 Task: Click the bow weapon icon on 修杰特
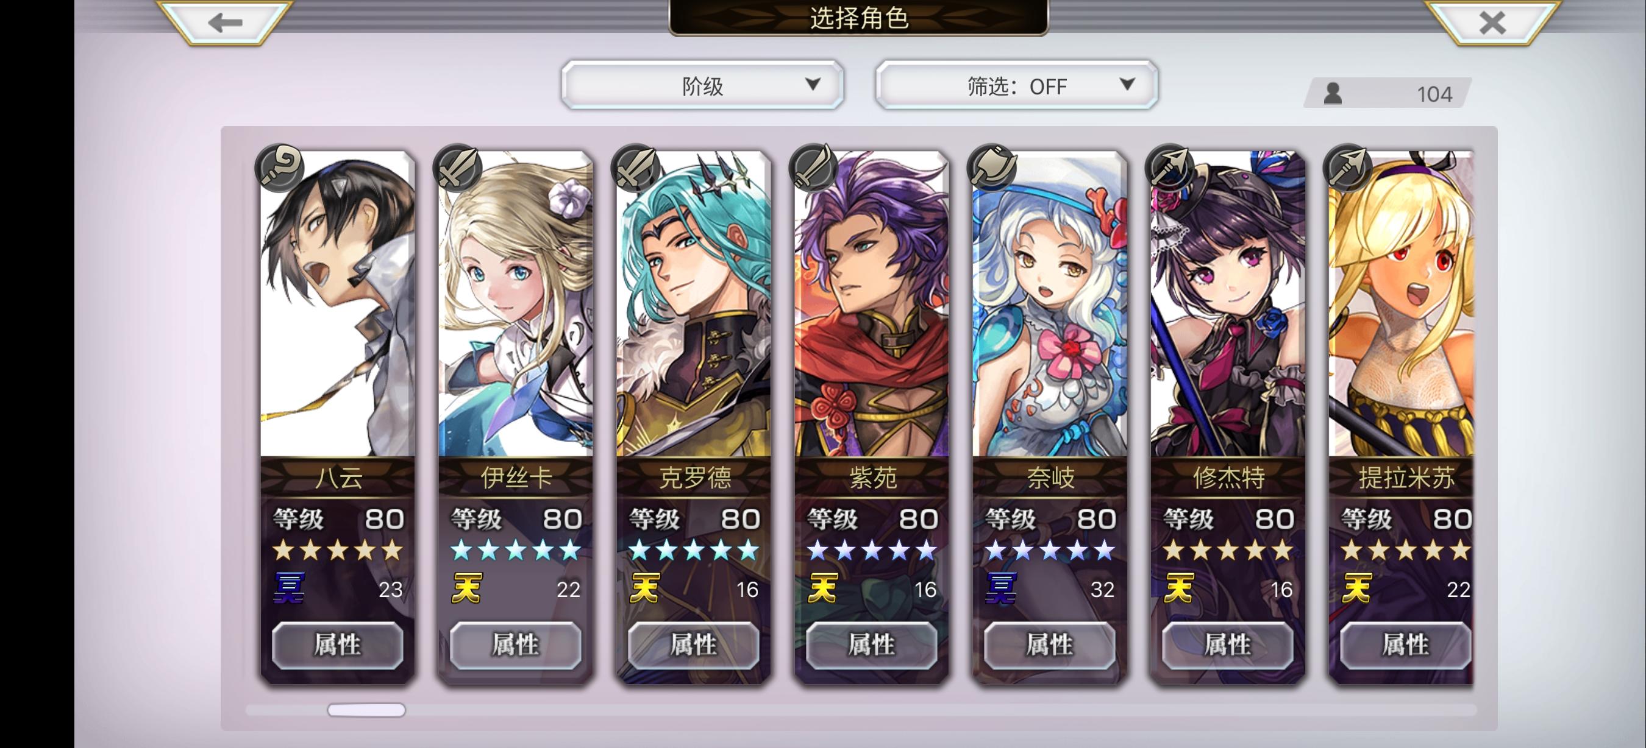click(x=1170, y=169)
